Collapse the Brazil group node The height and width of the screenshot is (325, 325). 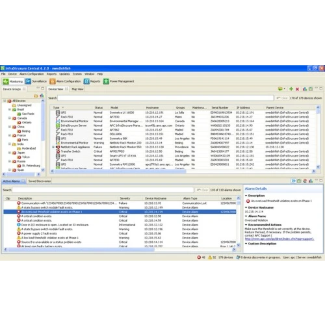(x=9, y=109)
